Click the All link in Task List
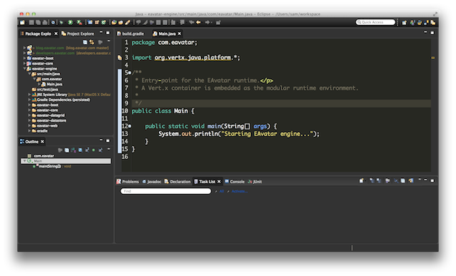Screen dimensions: 456x276 222,191
